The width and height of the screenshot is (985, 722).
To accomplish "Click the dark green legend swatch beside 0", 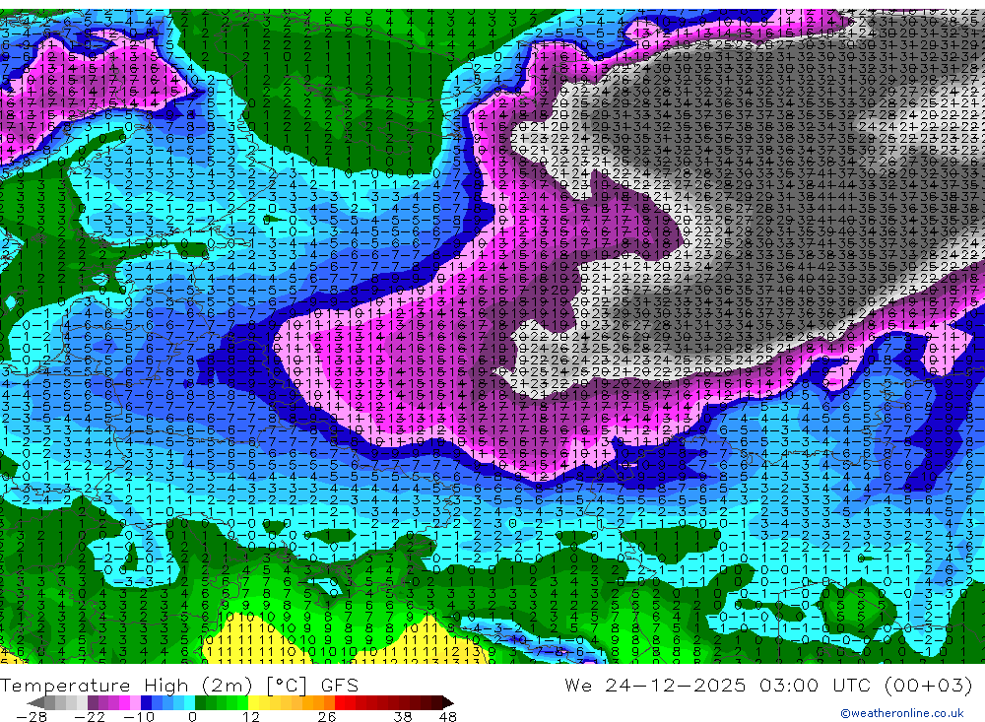I will 200,702.
